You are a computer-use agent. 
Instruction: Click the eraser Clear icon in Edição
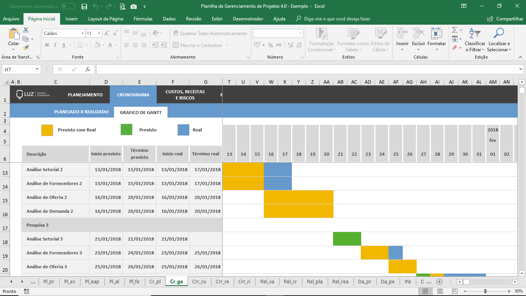(x=455, y=48)
